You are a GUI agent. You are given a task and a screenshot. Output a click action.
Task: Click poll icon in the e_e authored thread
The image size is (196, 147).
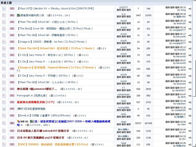pyautogui.click(x=18, y=15)
